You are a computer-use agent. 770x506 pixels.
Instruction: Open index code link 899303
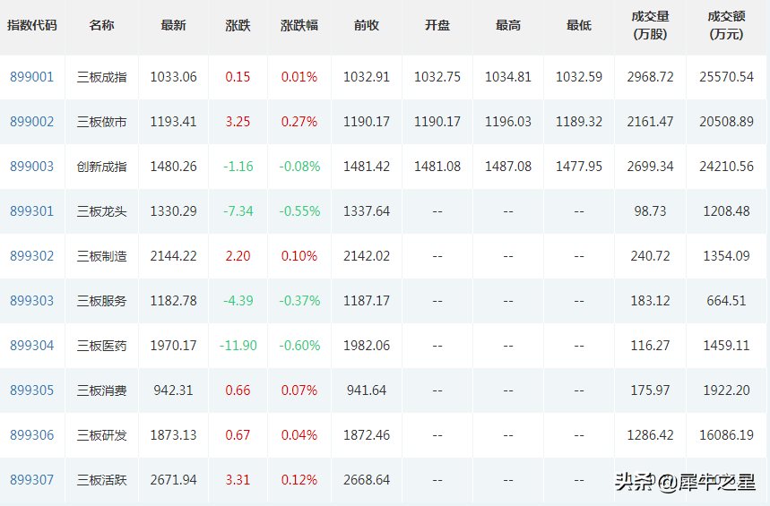pyautogui.click(x=32, y=300)
